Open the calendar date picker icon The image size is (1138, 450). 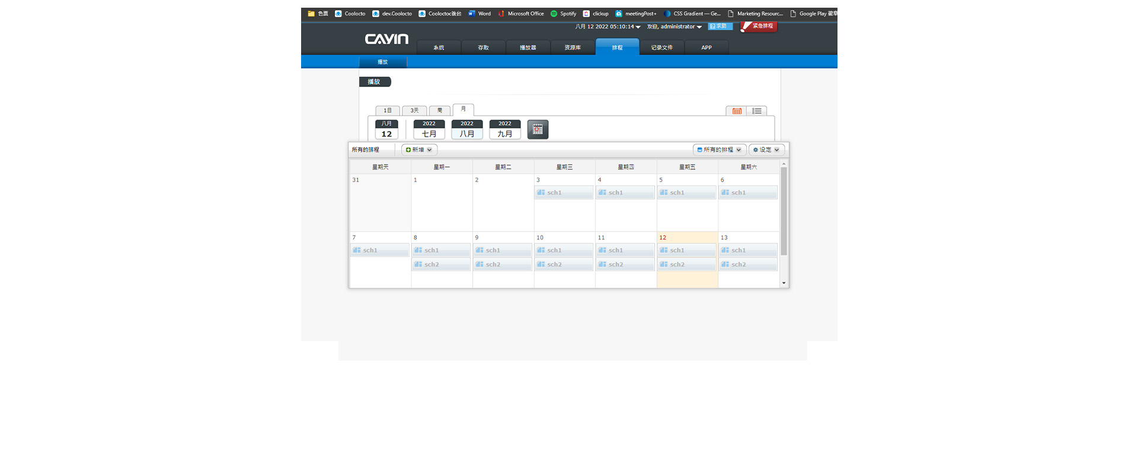point(538,130)
